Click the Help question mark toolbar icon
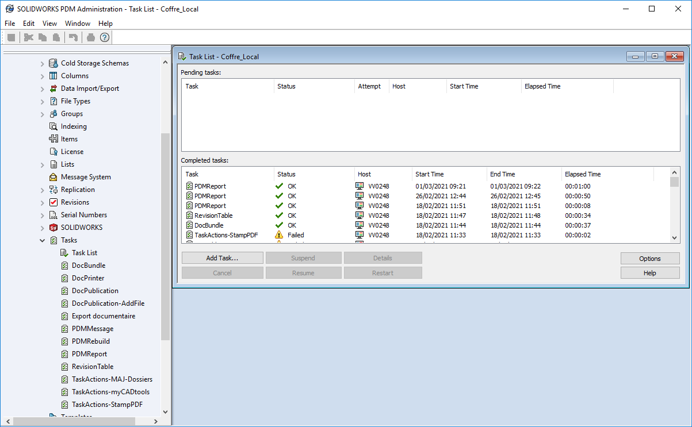692x427 pixels. point(104,37)
